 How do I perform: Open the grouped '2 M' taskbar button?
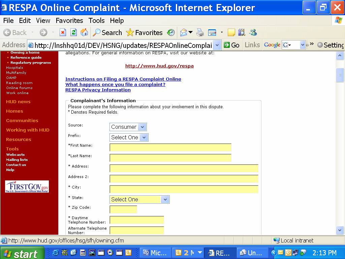coord(188,253)
